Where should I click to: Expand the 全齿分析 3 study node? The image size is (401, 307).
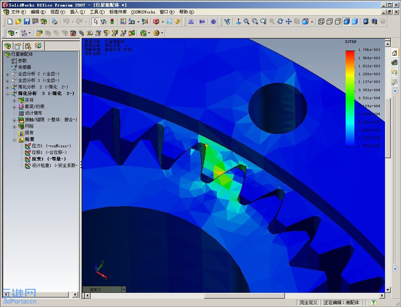[x=7, y=81]
